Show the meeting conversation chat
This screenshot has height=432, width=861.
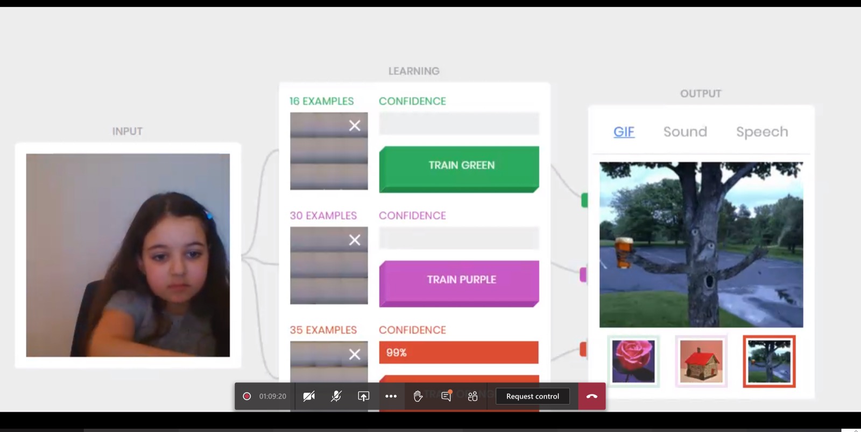(x=446, y=397)
